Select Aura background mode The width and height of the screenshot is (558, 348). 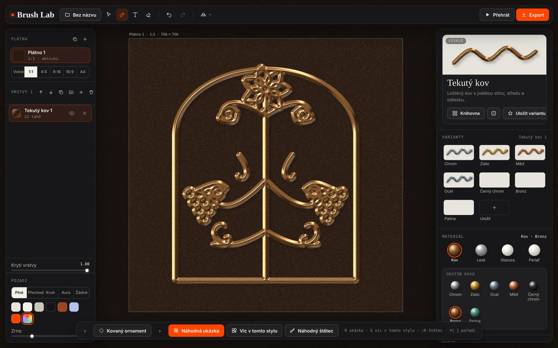pyautogui.click(x=66, y=293)
